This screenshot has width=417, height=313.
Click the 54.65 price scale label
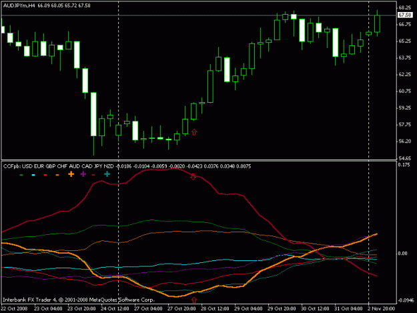405,158
